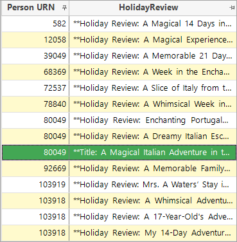Select 'A Week in the Encha...' review
The image size is (237, 242).
(x=153, y=72)
